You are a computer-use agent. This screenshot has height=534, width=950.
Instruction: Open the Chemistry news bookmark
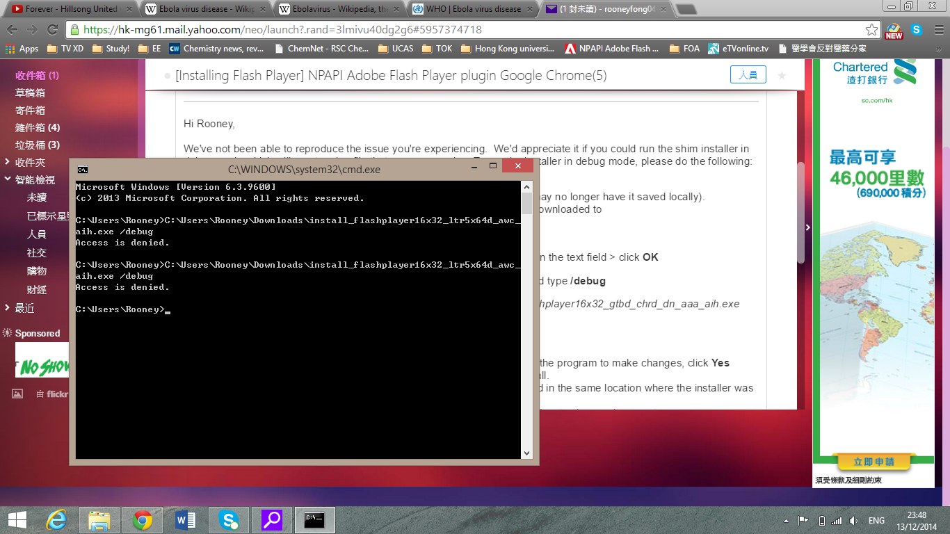(216, 49)
